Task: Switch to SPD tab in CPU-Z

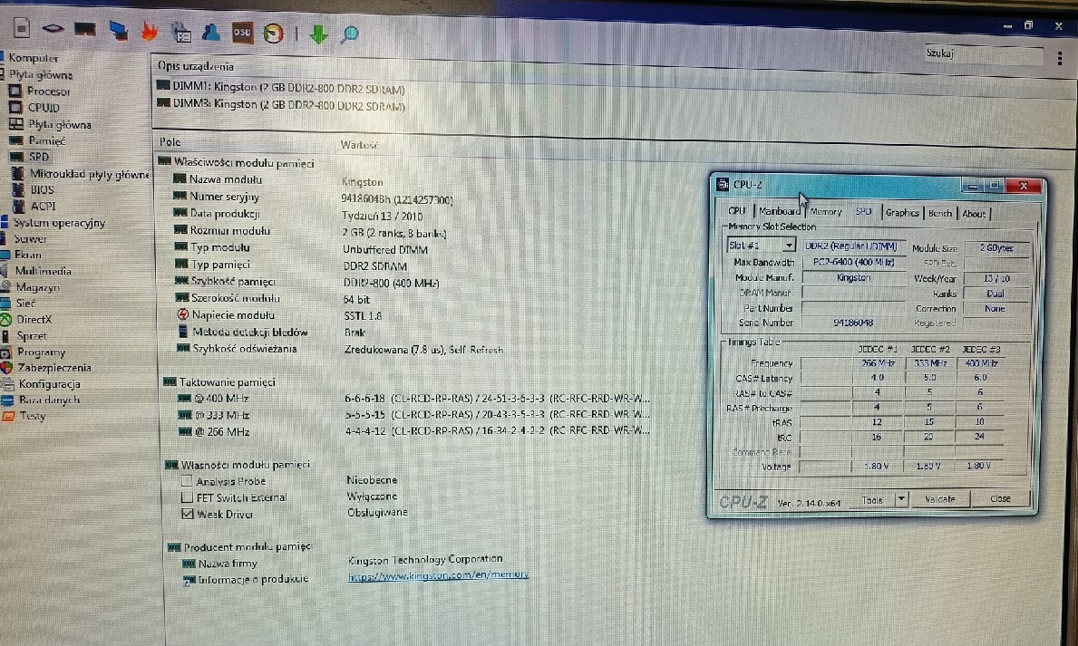Action: pos(863,212)
